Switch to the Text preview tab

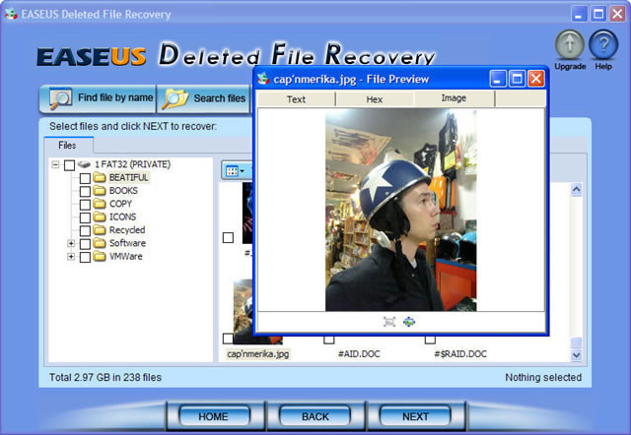tap(296, 98)
